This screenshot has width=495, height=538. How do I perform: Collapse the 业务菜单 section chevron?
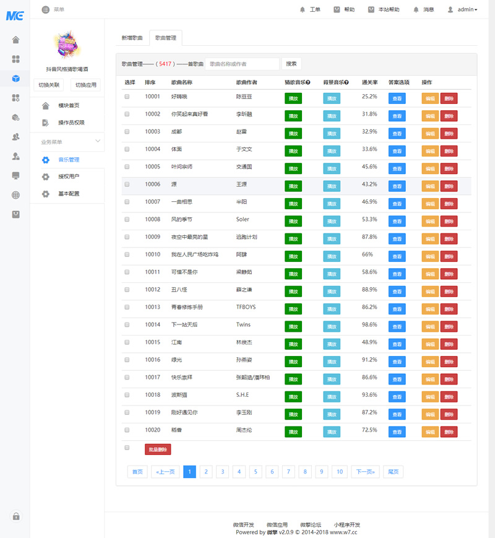[x=98, y=141]
